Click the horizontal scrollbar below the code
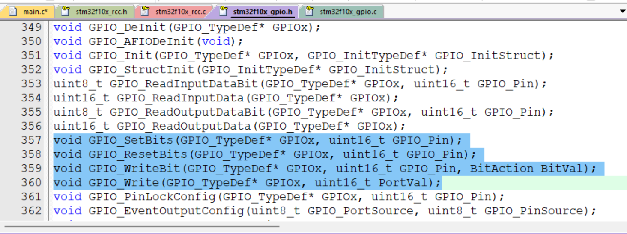Image resolution: width=627 pixels, height=234 pixels. coord(142,226)
